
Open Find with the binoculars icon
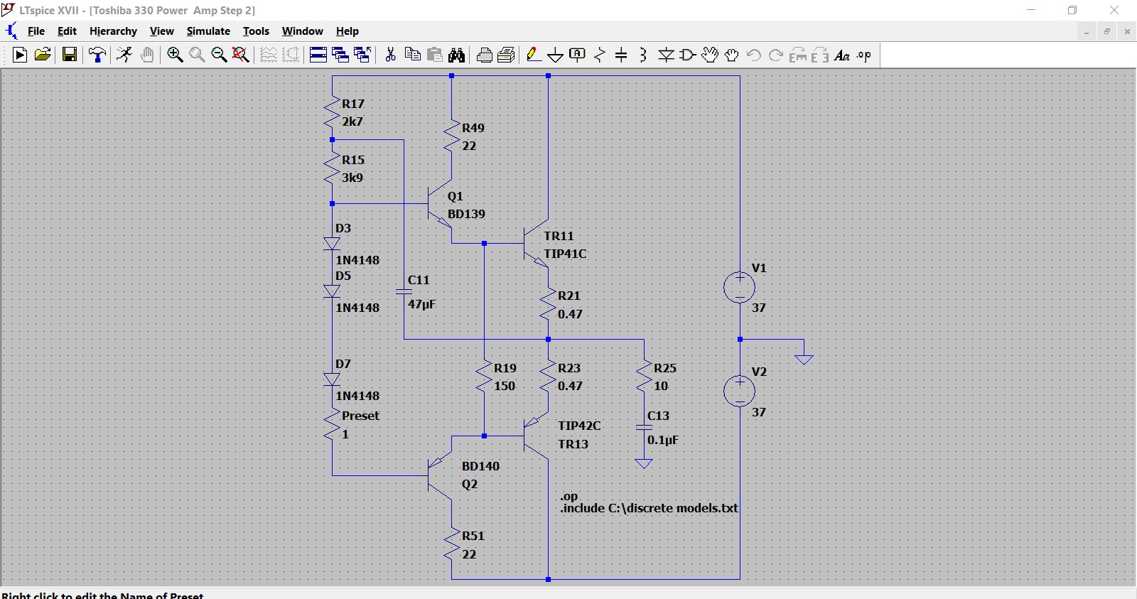(456, 55)
